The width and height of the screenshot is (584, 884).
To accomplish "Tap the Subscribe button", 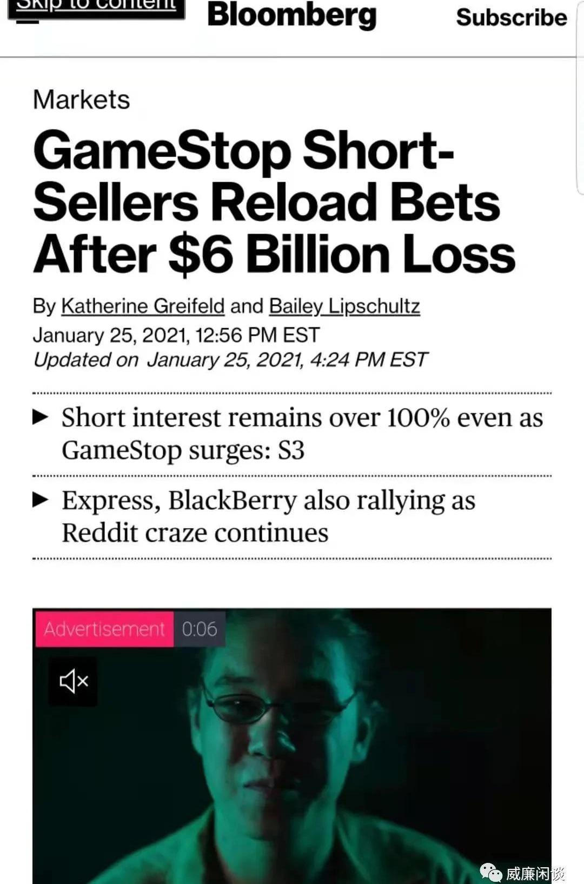I will click(x=512, y=17).
